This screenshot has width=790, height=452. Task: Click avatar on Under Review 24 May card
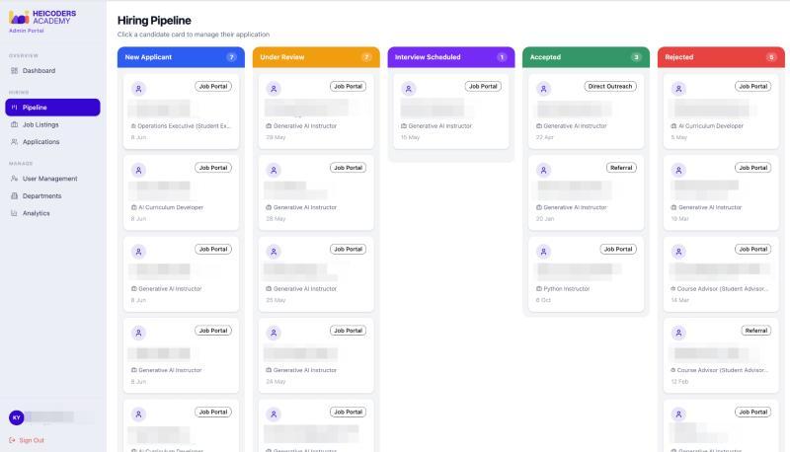tap(274, 333)
